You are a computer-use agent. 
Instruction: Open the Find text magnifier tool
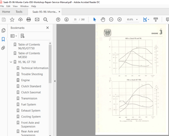coord(45,20)
